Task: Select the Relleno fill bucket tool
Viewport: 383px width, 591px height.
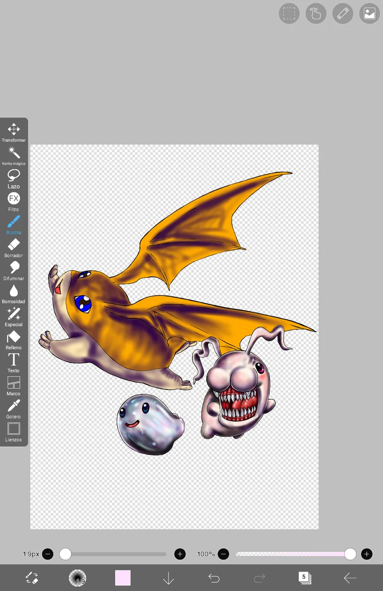Action: pyautogui.click(x=14, y=340)
